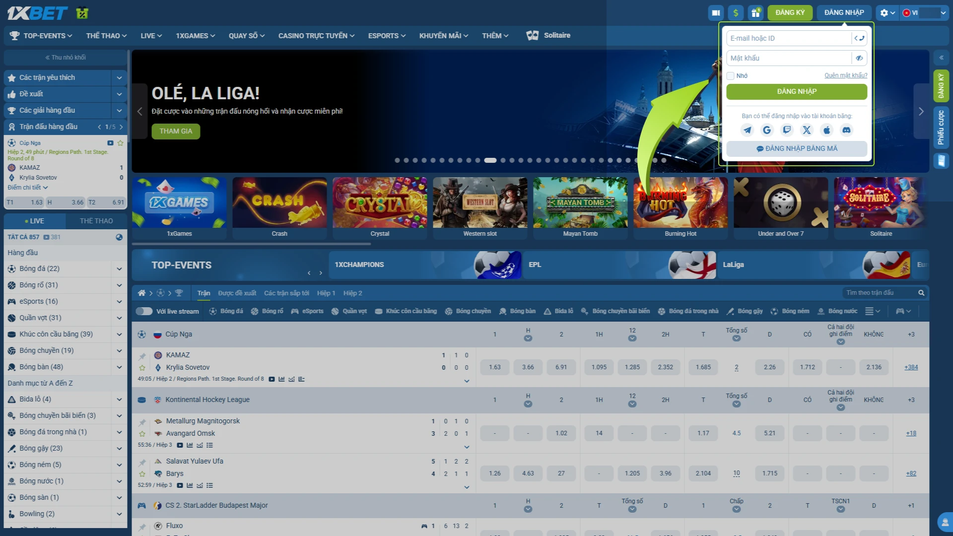Expand Điểm chi tiết score details

[x=27, y=188]
